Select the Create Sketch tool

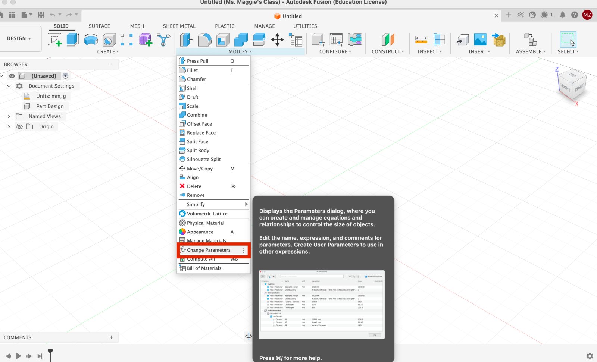[54, 40]
